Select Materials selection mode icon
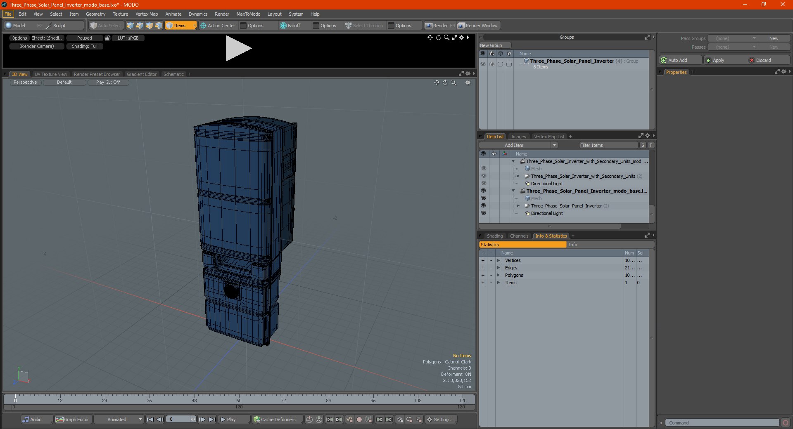This screenshot has height=429, width=793. (159, 26)
